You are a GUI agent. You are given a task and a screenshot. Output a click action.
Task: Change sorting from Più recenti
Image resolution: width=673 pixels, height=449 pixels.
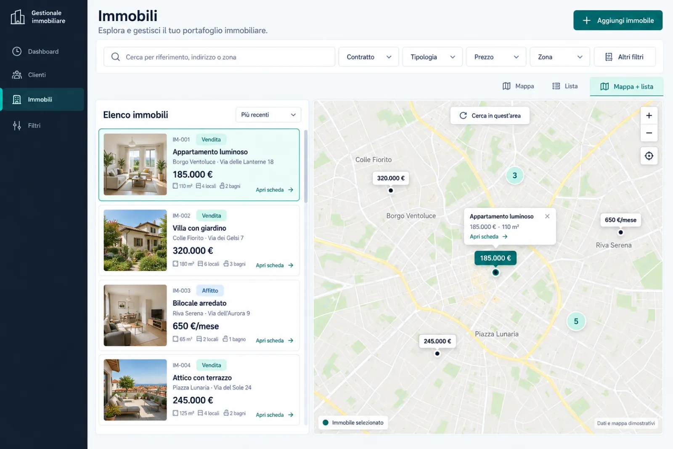(268, 115)
